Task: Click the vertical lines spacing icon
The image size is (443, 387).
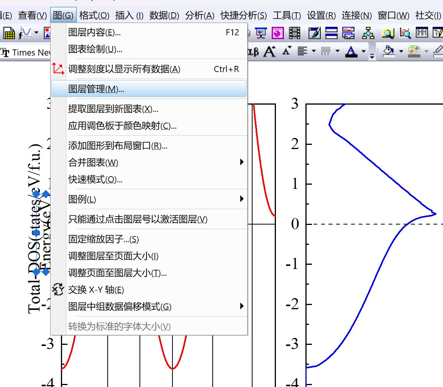Action: pos(326,51)
